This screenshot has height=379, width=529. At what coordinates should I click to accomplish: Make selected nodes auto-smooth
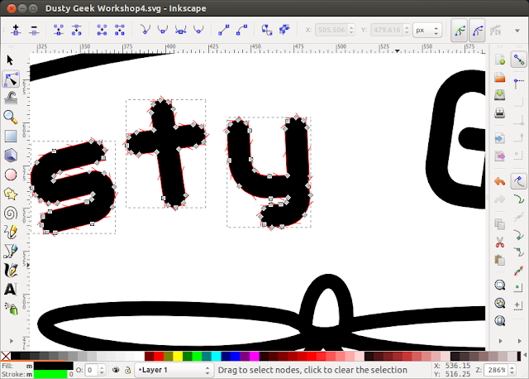pyautogui.click(x=198, y=30)
